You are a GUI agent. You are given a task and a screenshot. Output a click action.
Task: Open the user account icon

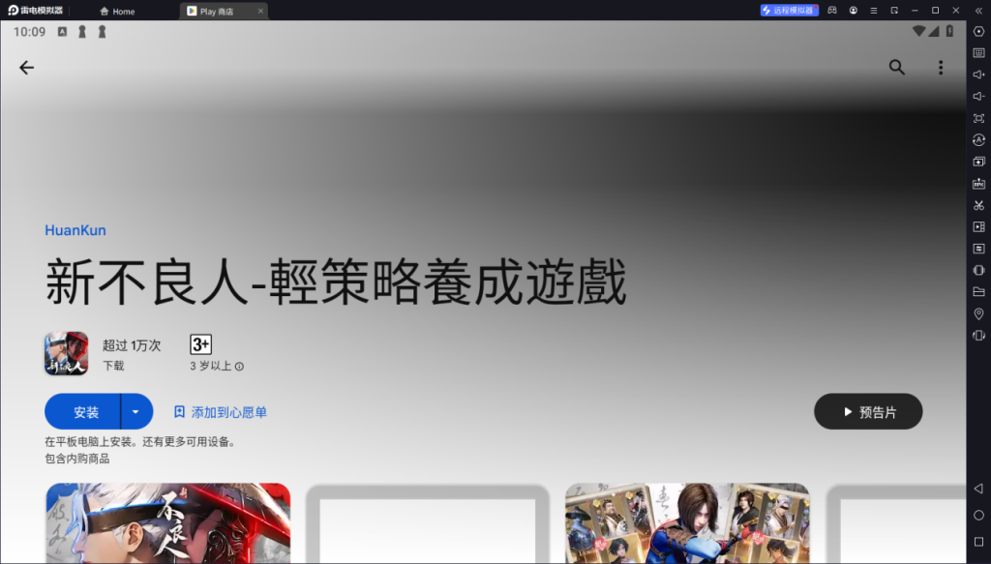pyautogui.click(x=854, y=11)
